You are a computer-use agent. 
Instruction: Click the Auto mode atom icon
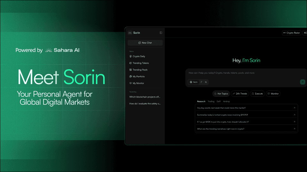191,82
